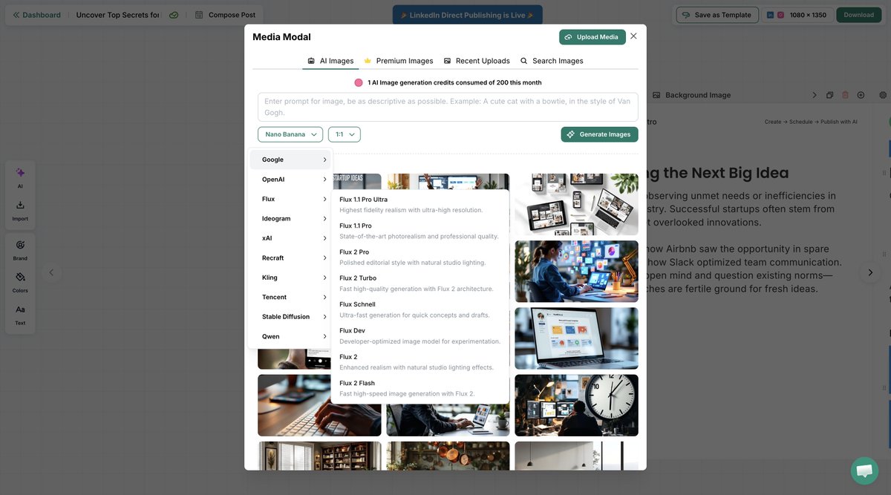Select the clock wall thumbnail image
891x495 pixels.
pos(576,405)
